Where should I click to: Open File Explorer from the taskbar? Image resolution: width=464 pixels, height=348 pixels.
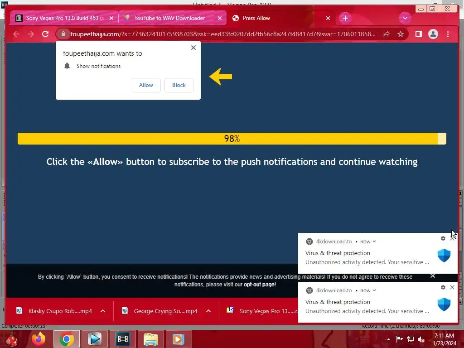(x=150, y=339)
